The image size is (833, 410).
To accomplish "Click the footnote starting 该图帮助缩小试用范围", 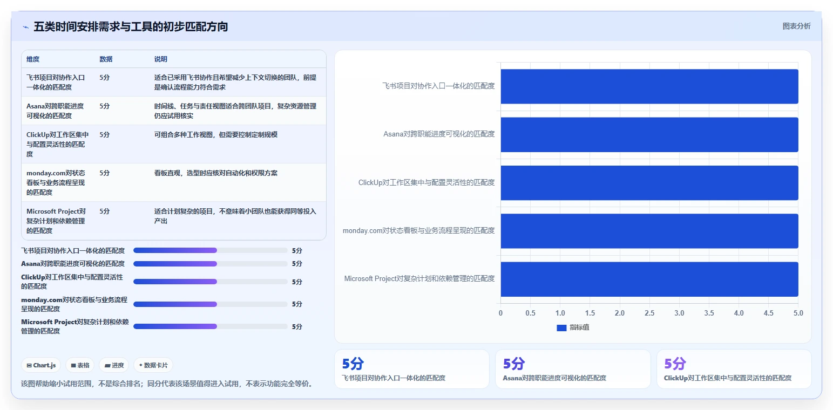I will point(167,384).
